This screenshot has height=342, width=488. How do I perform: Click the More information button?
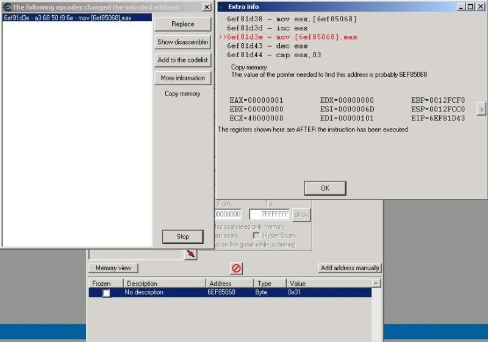(x=182, y=78)
